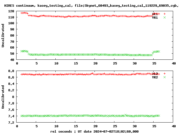Click the bottom plot Uncalibrated y-axis label
This screenshot has width=179, height=134.
pyautogui.click(x=3, y=97)
